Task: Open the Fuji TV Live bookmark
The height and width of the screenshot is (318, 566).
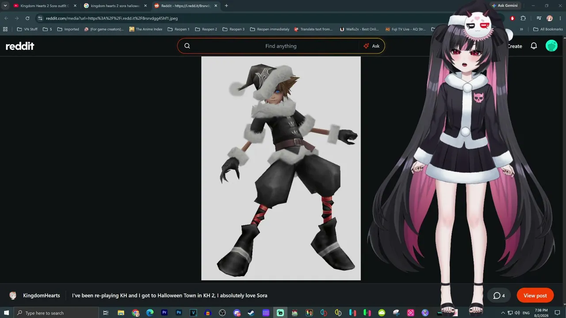Action: coord(405,29)
